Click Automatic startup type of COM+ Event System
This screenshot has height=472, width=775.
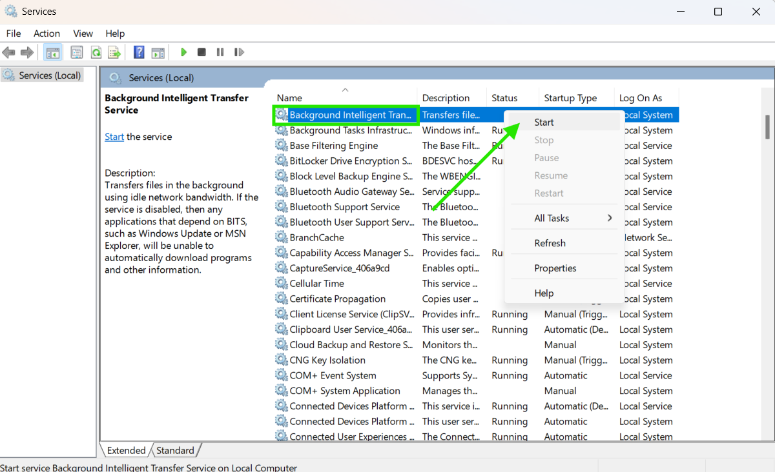pos(566,375)
